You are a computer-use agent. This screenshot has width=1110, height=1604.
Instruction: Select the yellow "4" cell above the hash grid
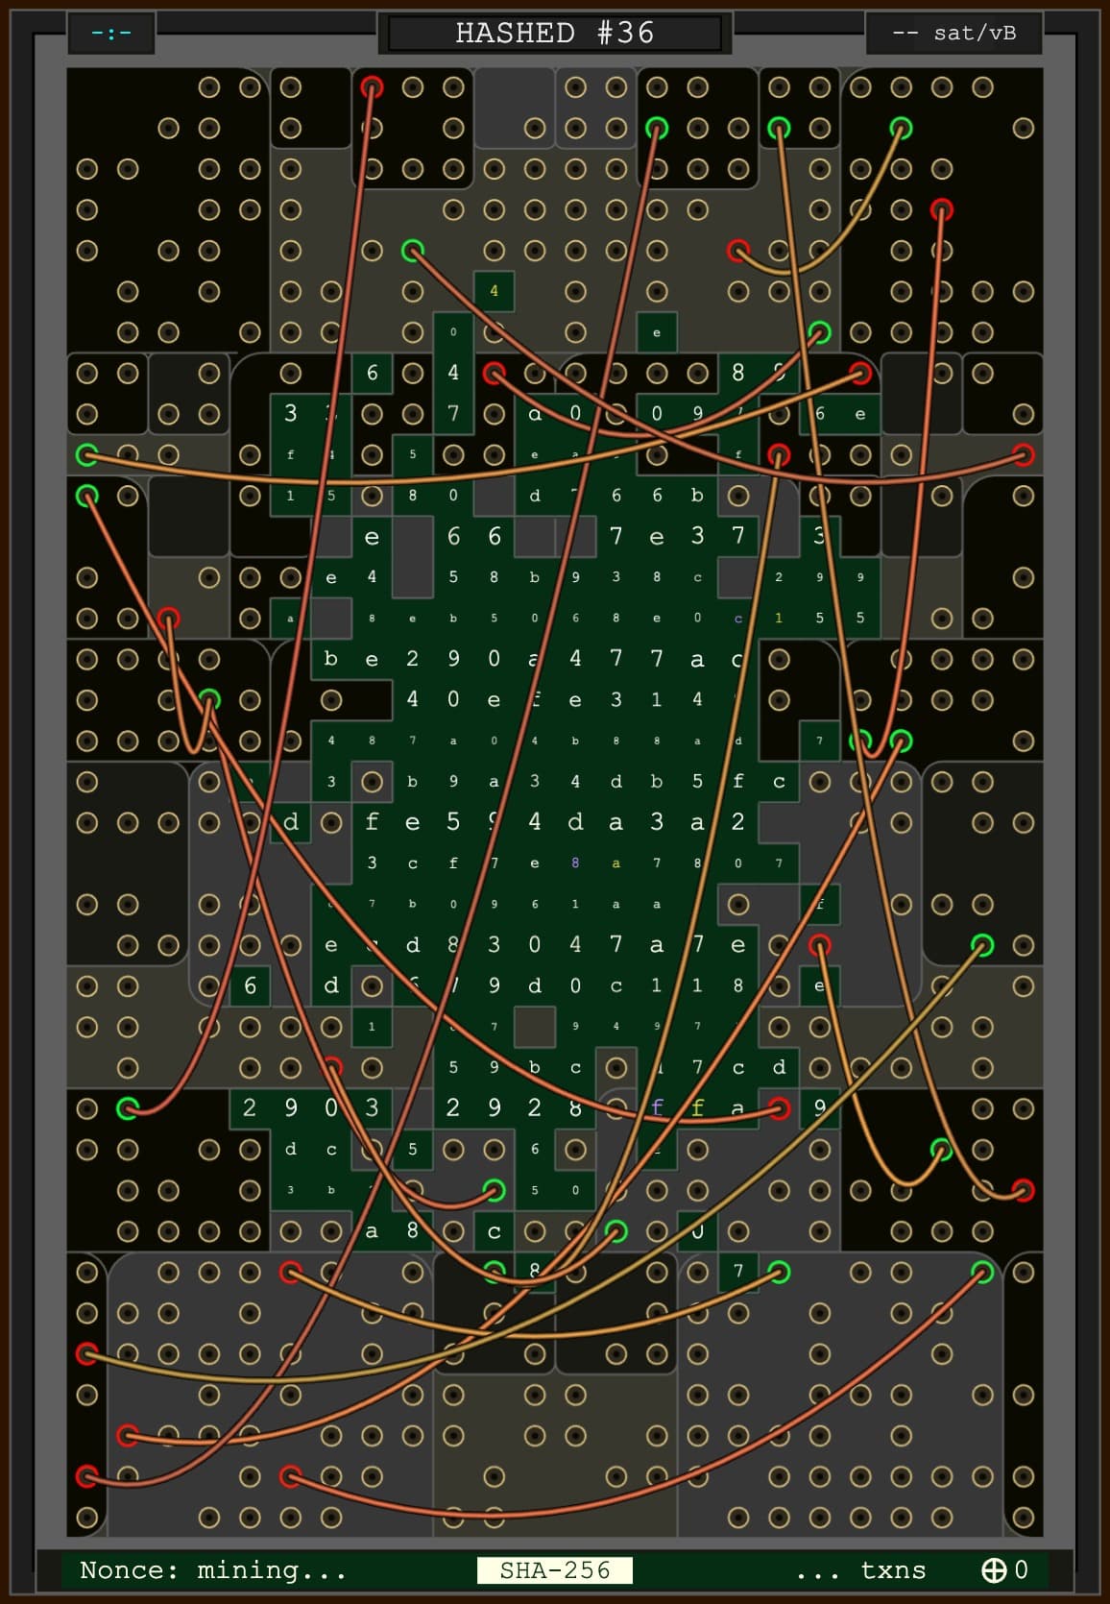click(494, 291)
